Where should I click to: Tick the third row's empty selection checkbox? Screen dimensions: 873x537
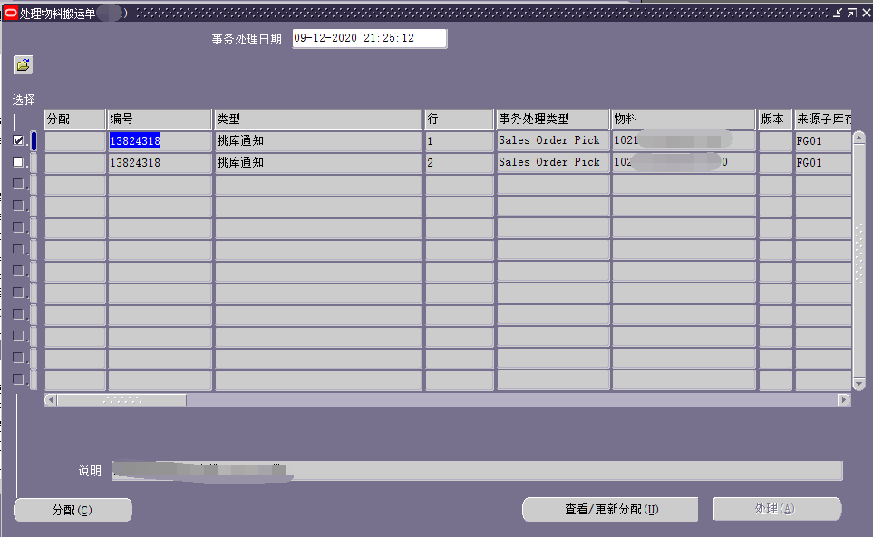tap(18, 184)
